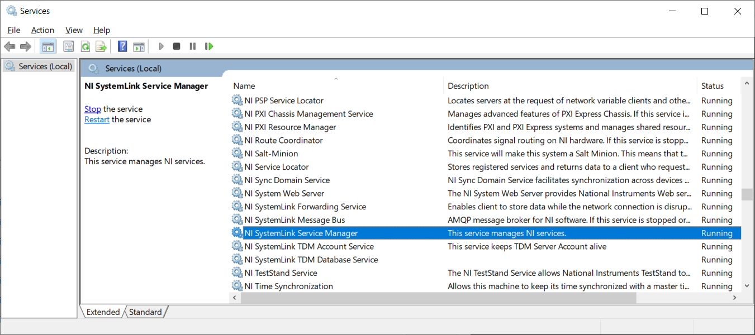Click the gear icon for NI SystemLink TDM Account Service
Viewport: 755px width, 335px height.
click(x=237, y=246)
